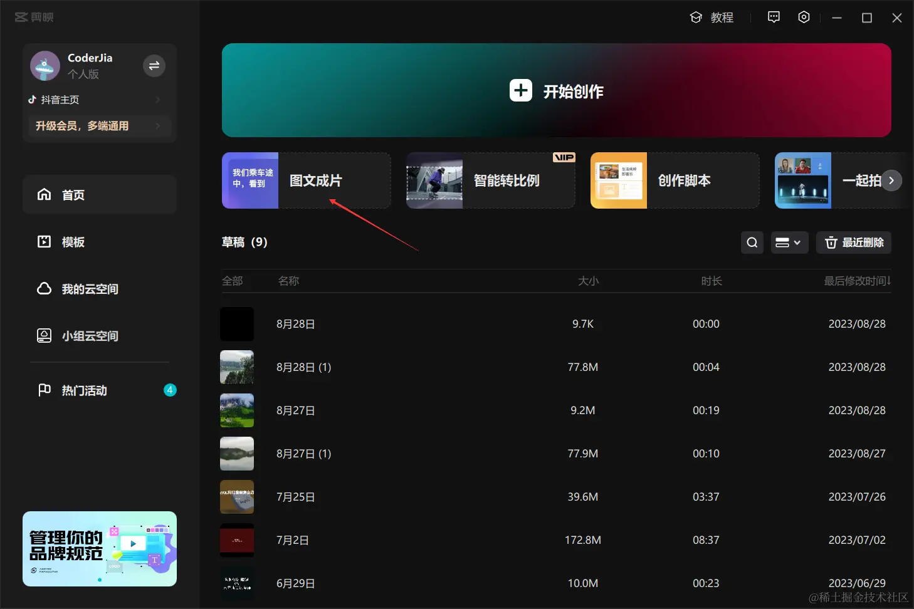Click the green mountain thumbnail of 8月27日
This screenshot has height=609, width=914.
click(237, 410)
